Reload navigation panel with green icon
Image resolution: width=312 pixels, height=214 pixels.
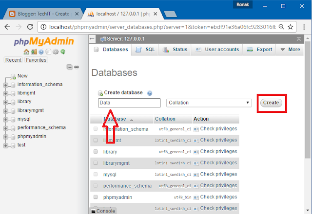tap(63, 52)
